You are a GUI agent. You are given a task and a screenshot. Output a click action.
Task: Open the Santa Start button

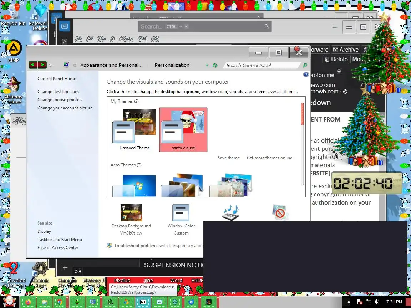click(x=9, y=301)
